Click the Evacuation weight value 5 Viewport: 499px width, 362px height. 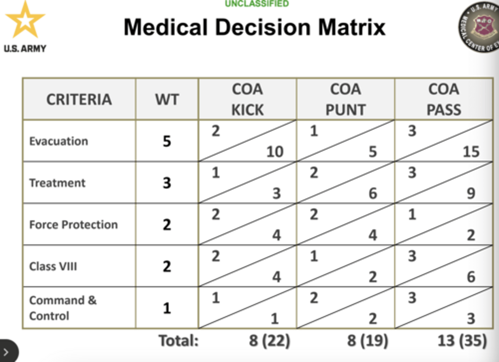coord(167,141)
